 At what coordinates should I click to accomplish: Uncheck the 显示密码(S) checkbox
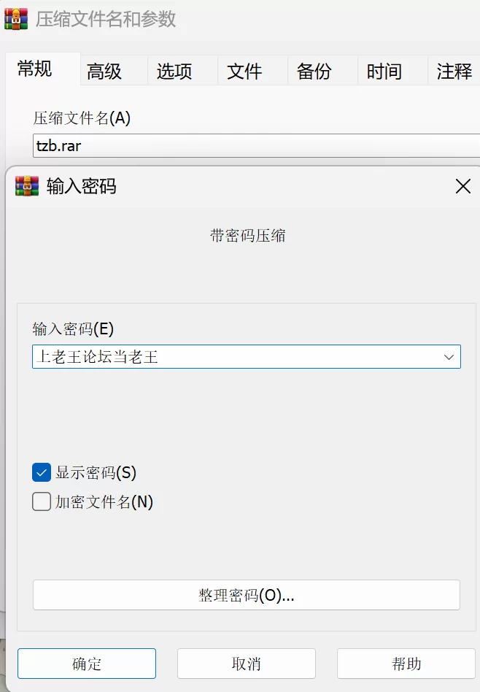point(42,473)
